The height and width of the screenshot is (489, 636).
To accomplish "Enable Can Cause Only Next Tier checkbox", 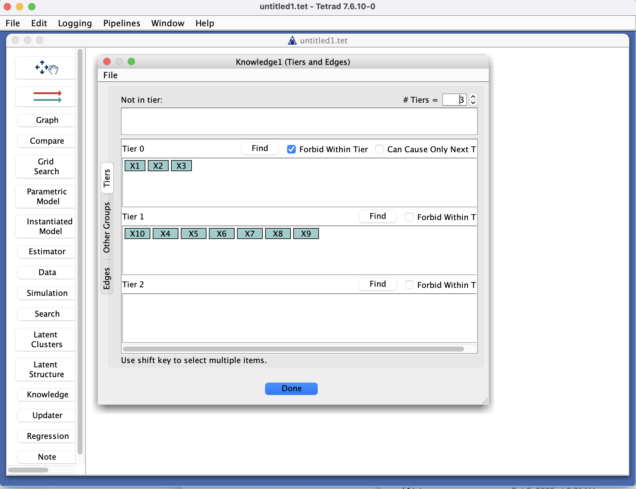I will tap(379, 149).
